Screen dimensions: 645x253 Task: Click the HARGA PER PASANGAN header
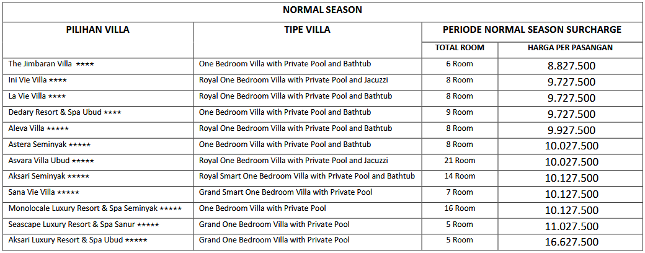(x=571, y=48)
